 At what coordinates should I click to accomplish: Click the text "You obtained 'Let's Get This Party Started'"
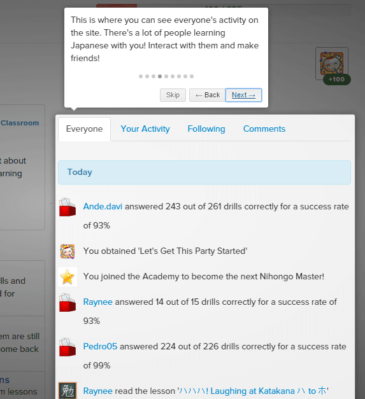point(166,251)
